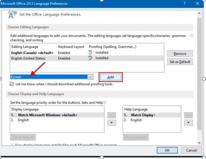Move display language down with the arrow button

(112, 122)
